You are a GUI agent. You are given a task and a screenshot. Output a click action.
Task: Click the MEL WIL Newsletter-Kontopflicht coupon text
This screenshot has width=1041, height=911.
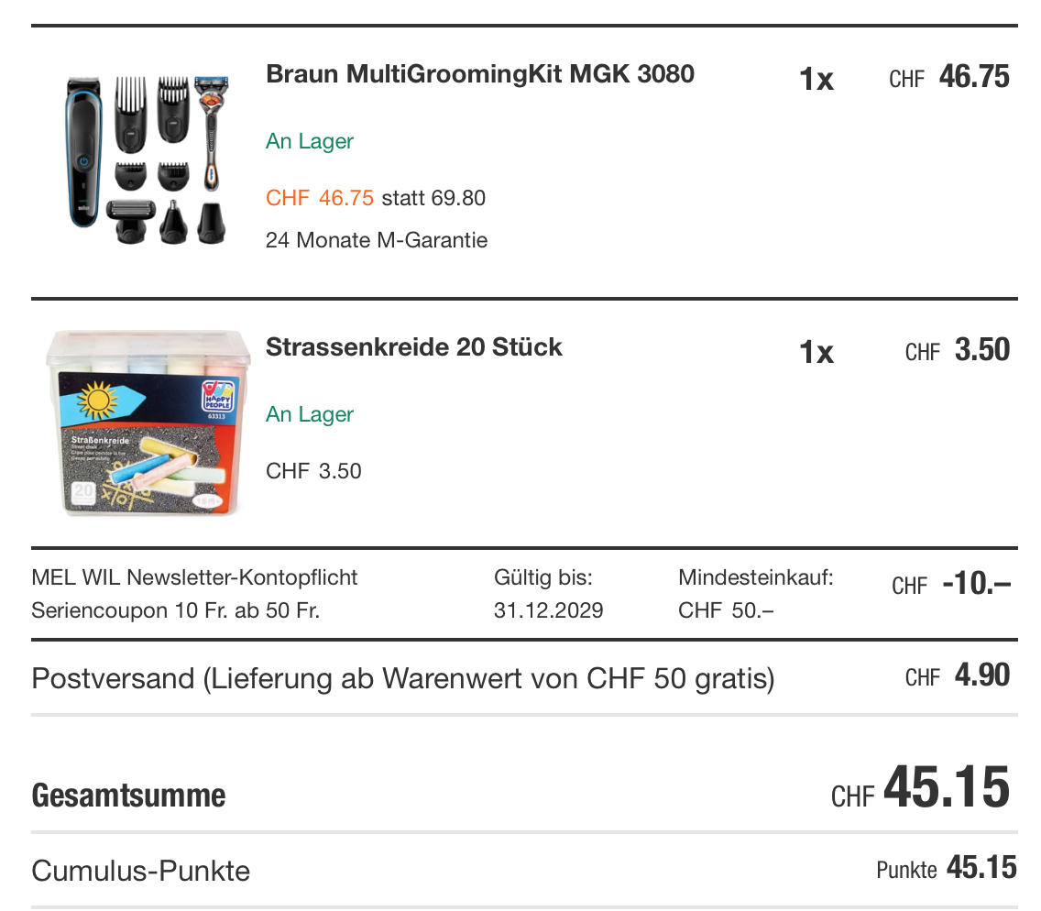click(194, 578)
